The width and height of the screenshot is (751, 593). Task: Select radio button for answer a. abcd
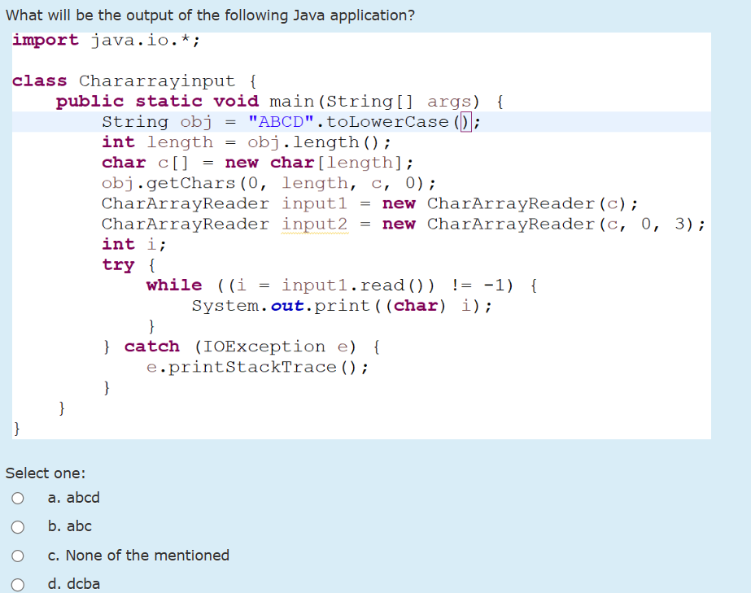point(18,498)
